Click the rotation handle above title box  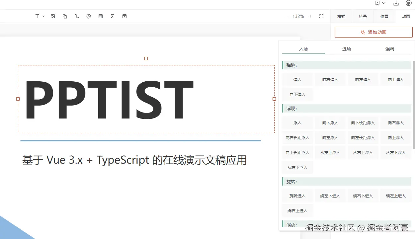[146, 58]
